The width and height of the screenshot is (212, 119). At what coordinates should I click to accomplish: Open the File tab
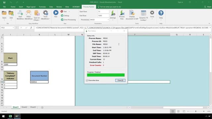click(4, 7)
